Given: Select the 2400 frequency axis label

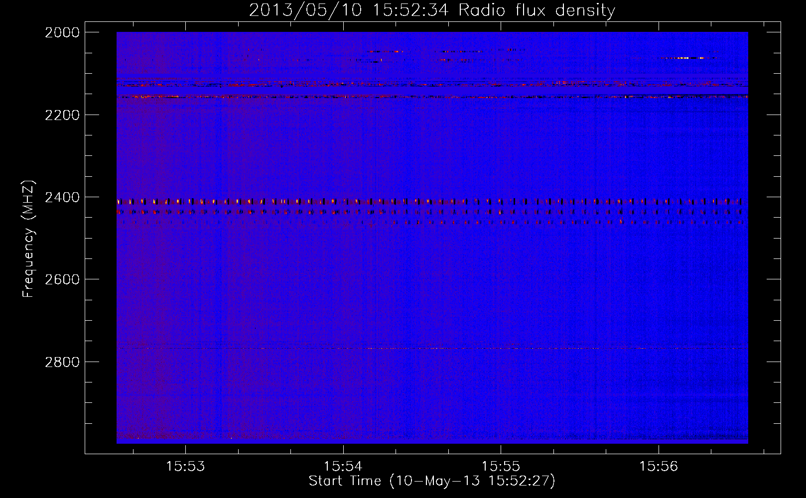Looking at the screenshot, I should [62, 198].
